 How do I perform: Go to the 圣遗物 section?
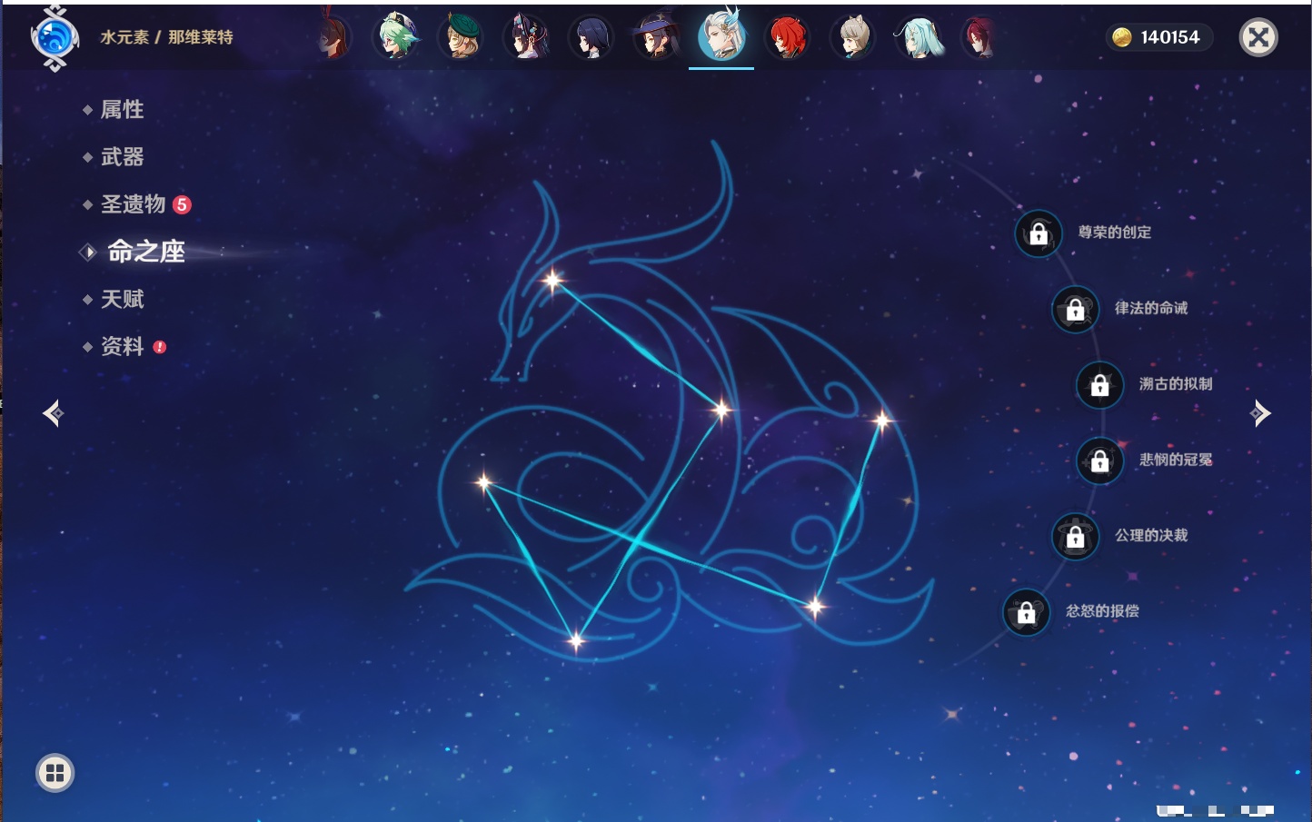[x=133, y=204]
